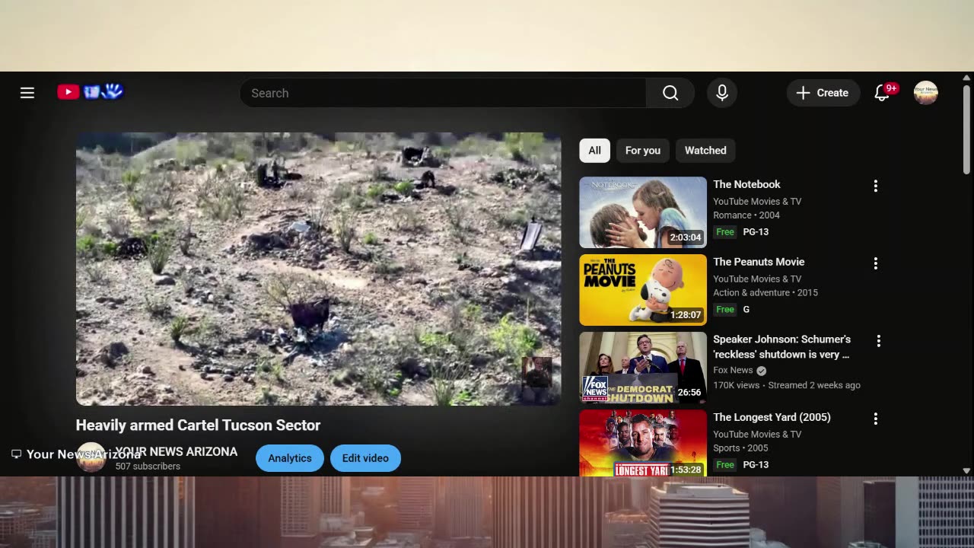
Task: Select the For you filter chip
Action: coord(643,151)
